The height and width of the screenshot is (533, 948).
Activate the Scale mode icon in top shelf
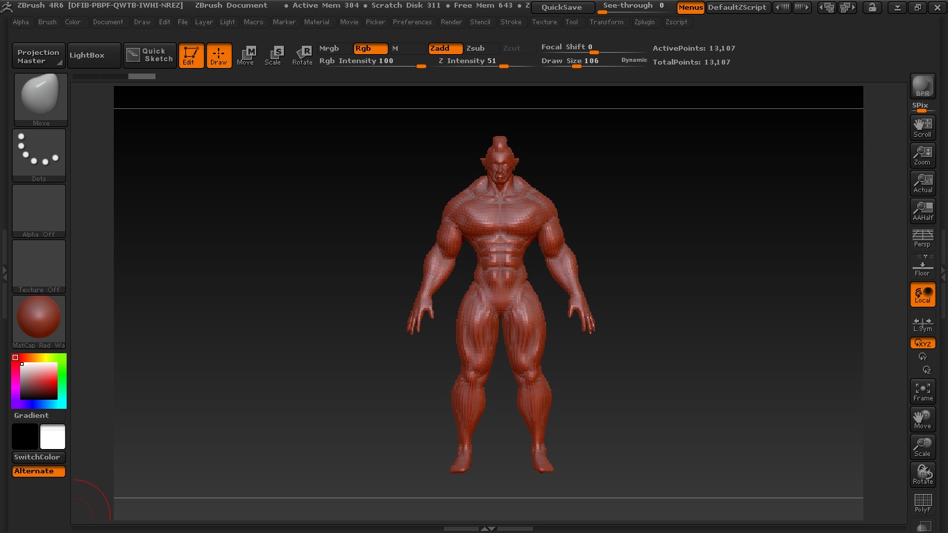[x=273, y=56]
